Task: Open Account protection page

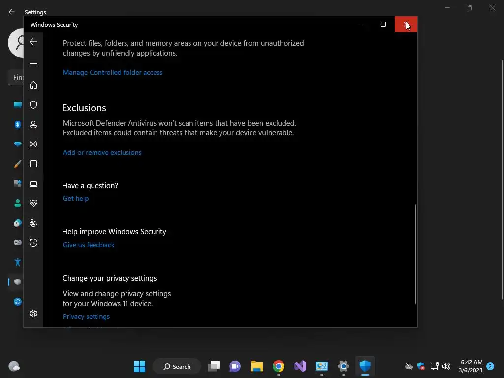Action: (33, 125)
